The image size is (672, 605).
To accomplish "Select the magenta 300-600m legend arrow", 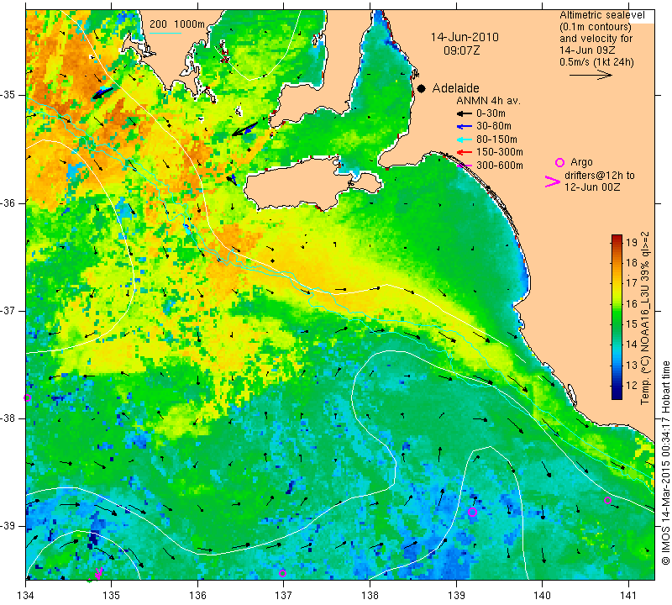I will [464, 166].
